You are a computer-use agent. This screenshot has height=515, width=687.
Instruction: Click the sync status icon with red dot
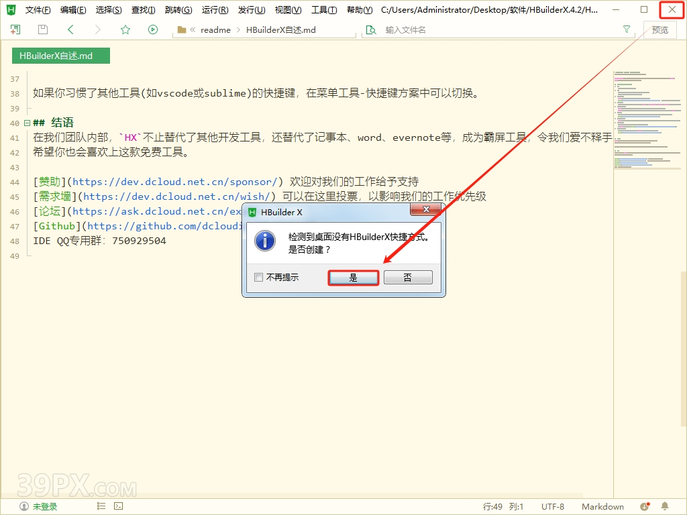click(x=645, y=506)
